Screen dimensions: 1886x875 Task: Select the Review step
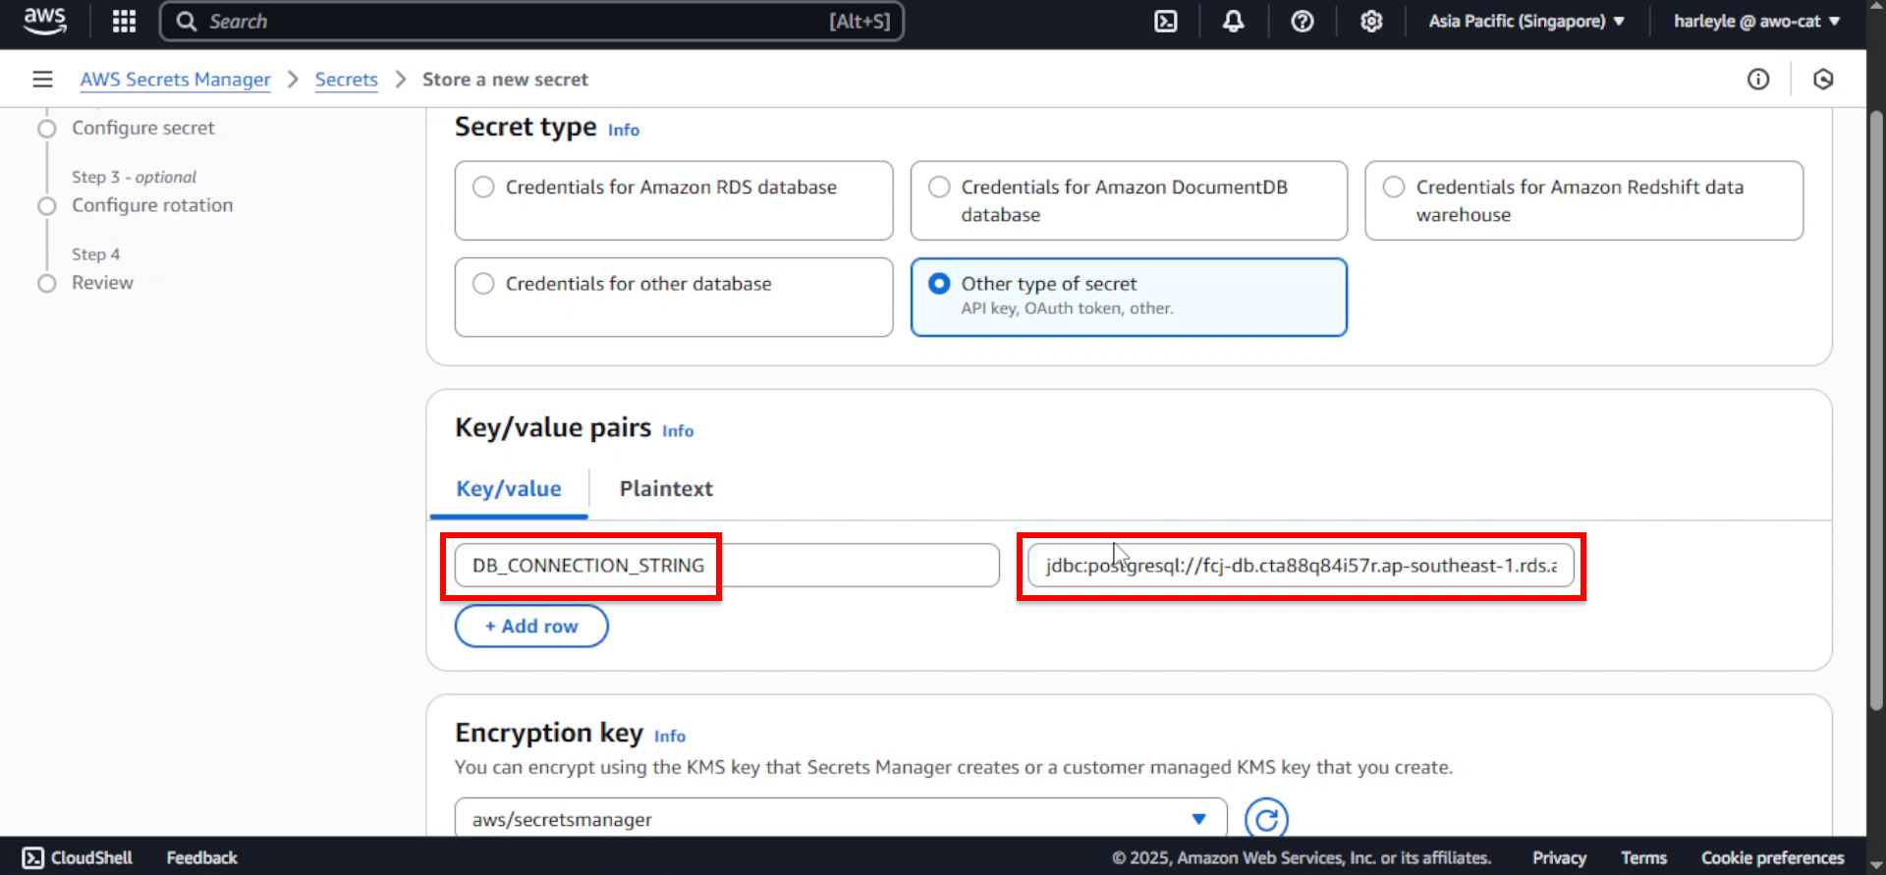click(102, 283)
